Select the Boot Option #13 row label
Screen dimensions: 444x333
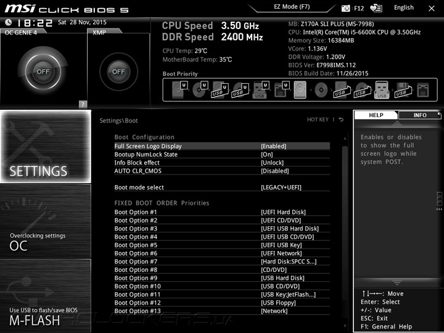point(138,311)
